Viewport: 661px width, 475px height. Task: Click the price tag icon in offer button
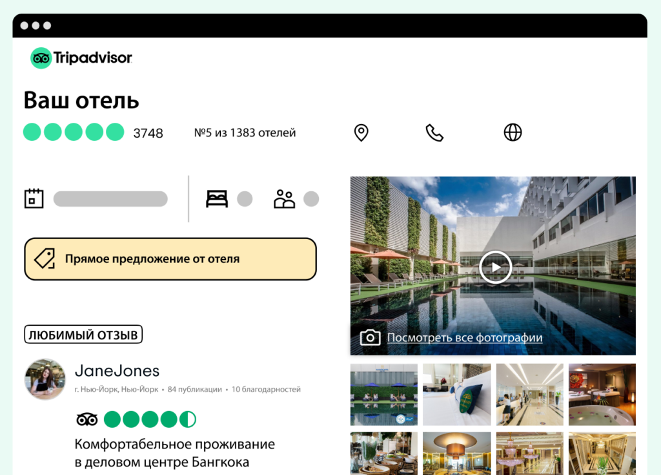(45, 259)
